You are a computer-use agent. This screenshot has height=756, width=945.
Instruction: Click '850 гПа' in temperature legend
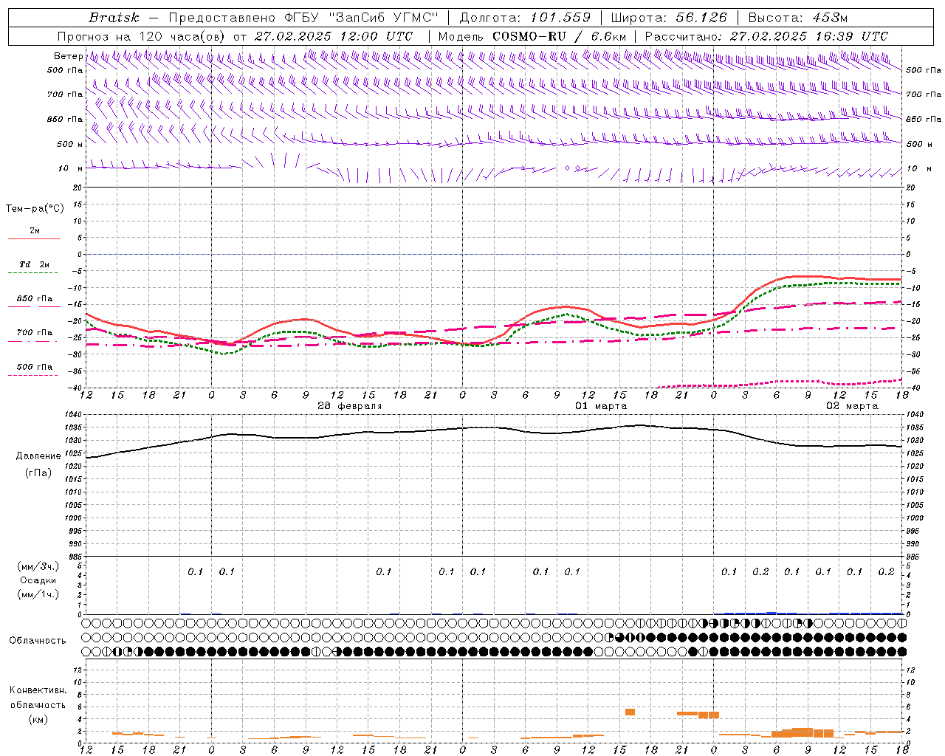35,299
